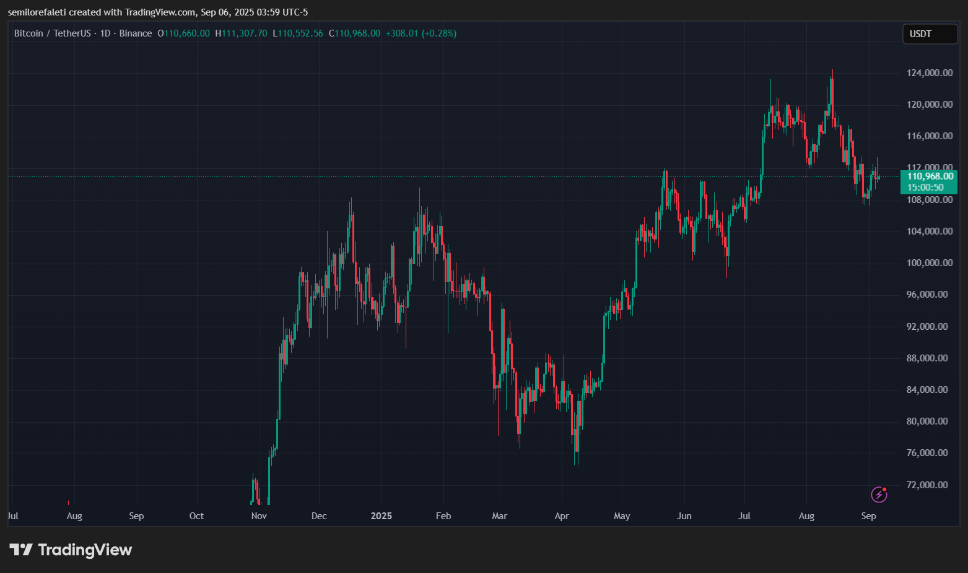
Task: Click the purple lightning bolt icon
Action: coord(879,494)
